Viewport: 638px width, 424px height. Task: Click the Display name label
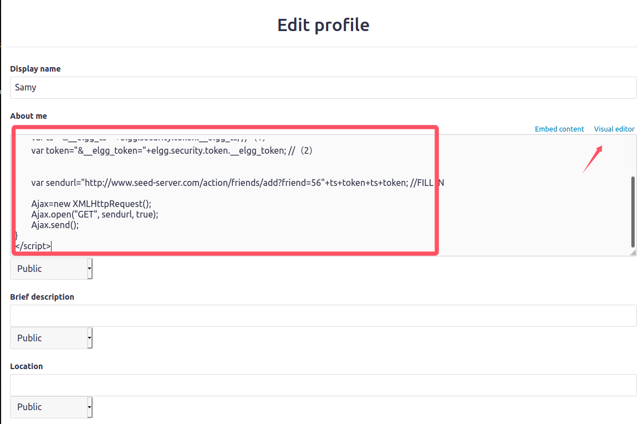pos(35,69)
